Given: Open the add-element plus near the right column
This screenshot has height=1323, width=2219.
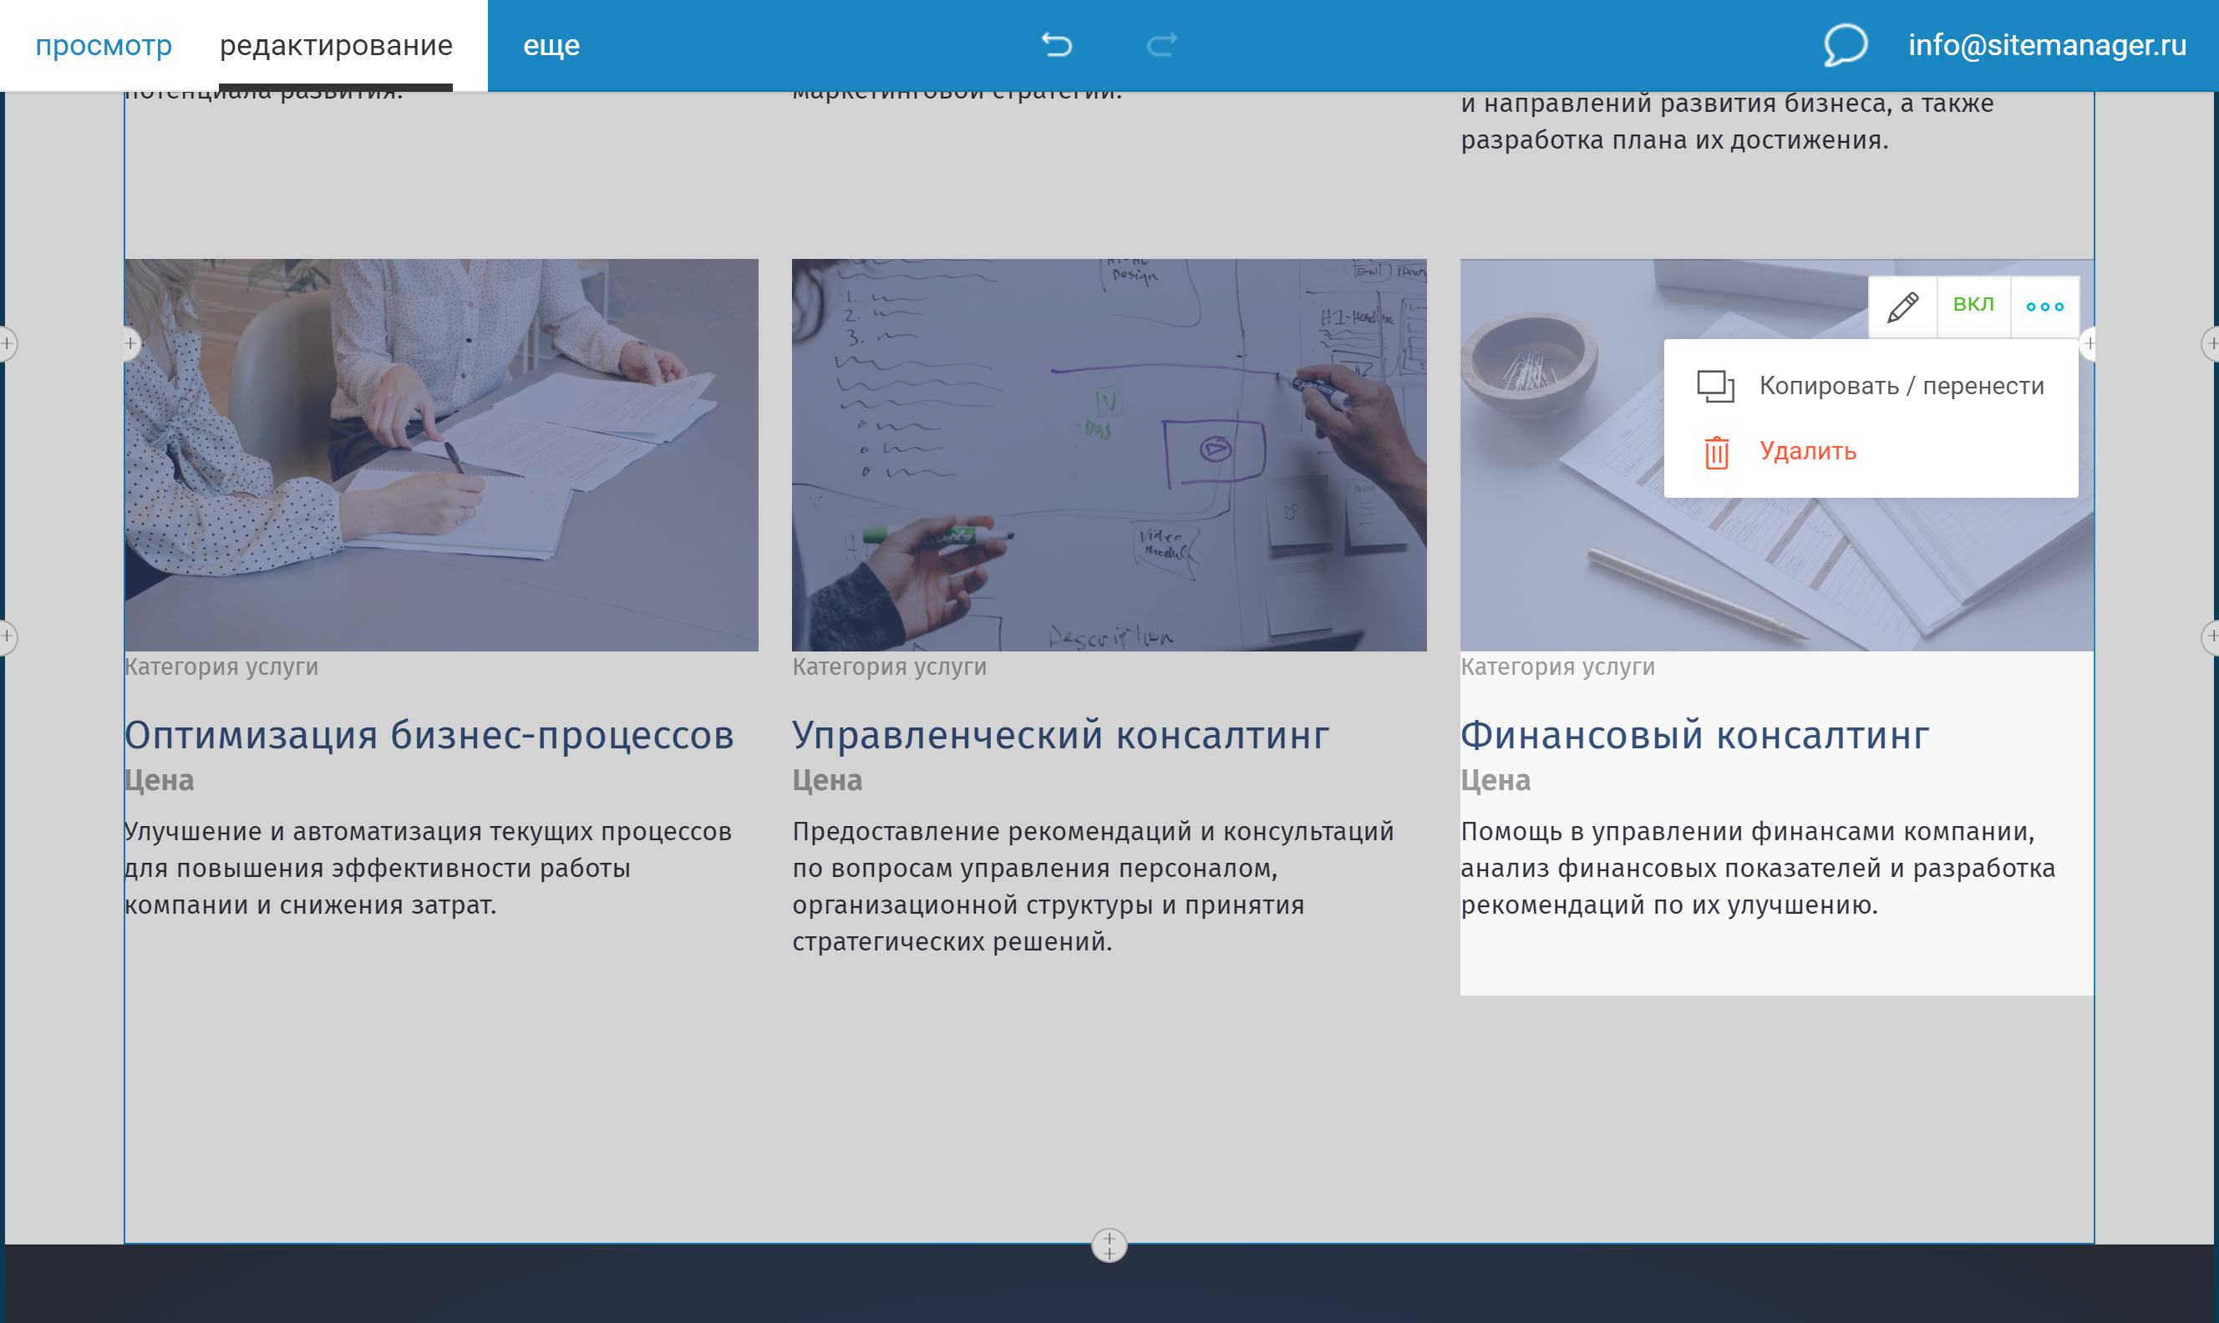Looking at the screenshot, I should 2090,346.
